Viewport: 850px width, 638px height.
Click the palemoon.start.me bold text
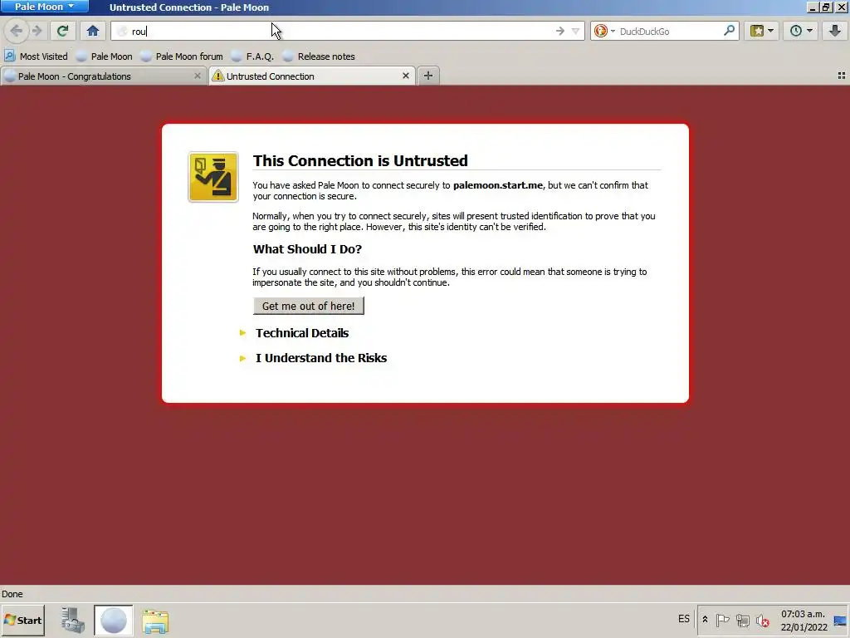pos(498,185)
